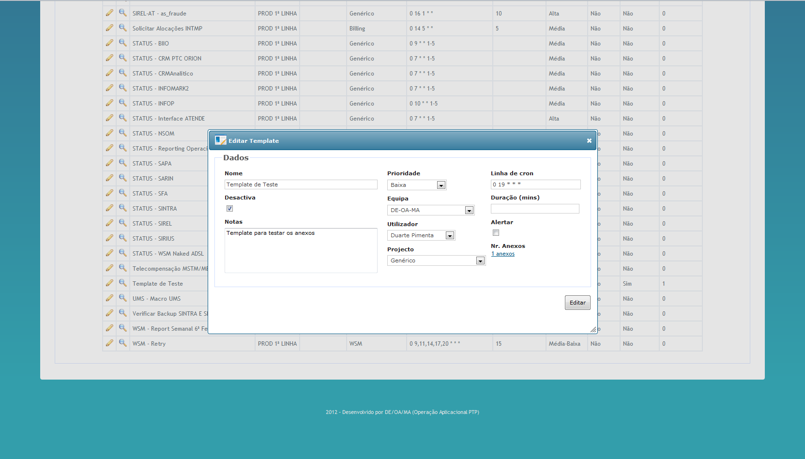Open the 1 anexos link

503,254
